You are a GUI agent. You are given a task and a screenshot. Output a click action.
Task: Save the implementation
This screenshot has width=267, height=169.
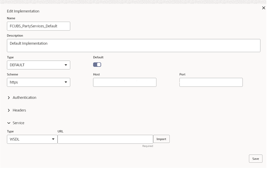click(256, 159)
